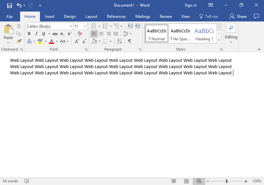This screenshot has width=264, height=185.
Task: Click the Increase Indent icon
Action: pyautogui.click(x=137, y=26)
